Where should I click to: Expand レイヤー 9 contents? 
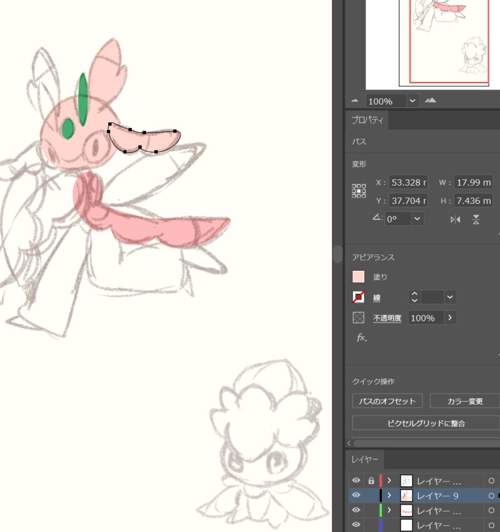pos(389,495)
